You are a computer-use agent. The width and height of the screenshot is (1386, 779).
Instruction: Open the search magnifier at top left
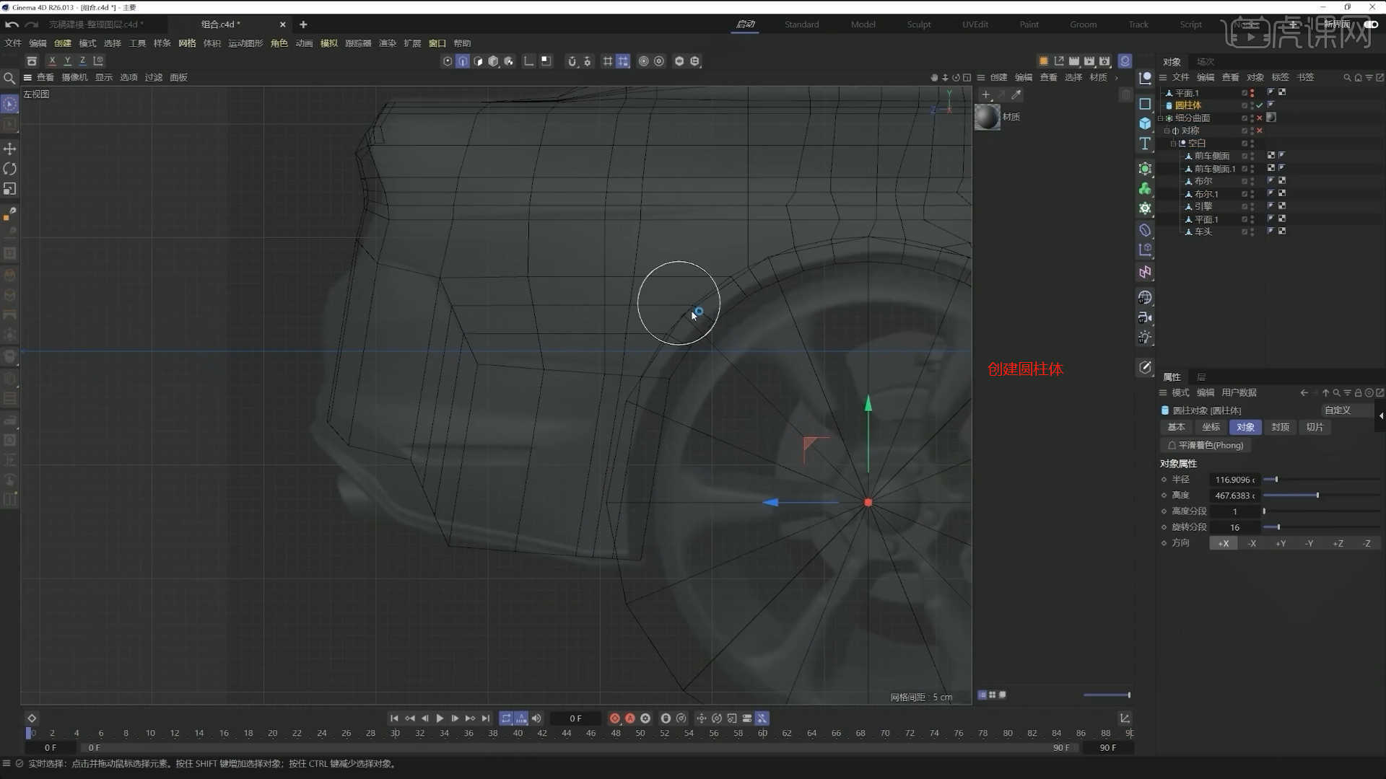9,78
